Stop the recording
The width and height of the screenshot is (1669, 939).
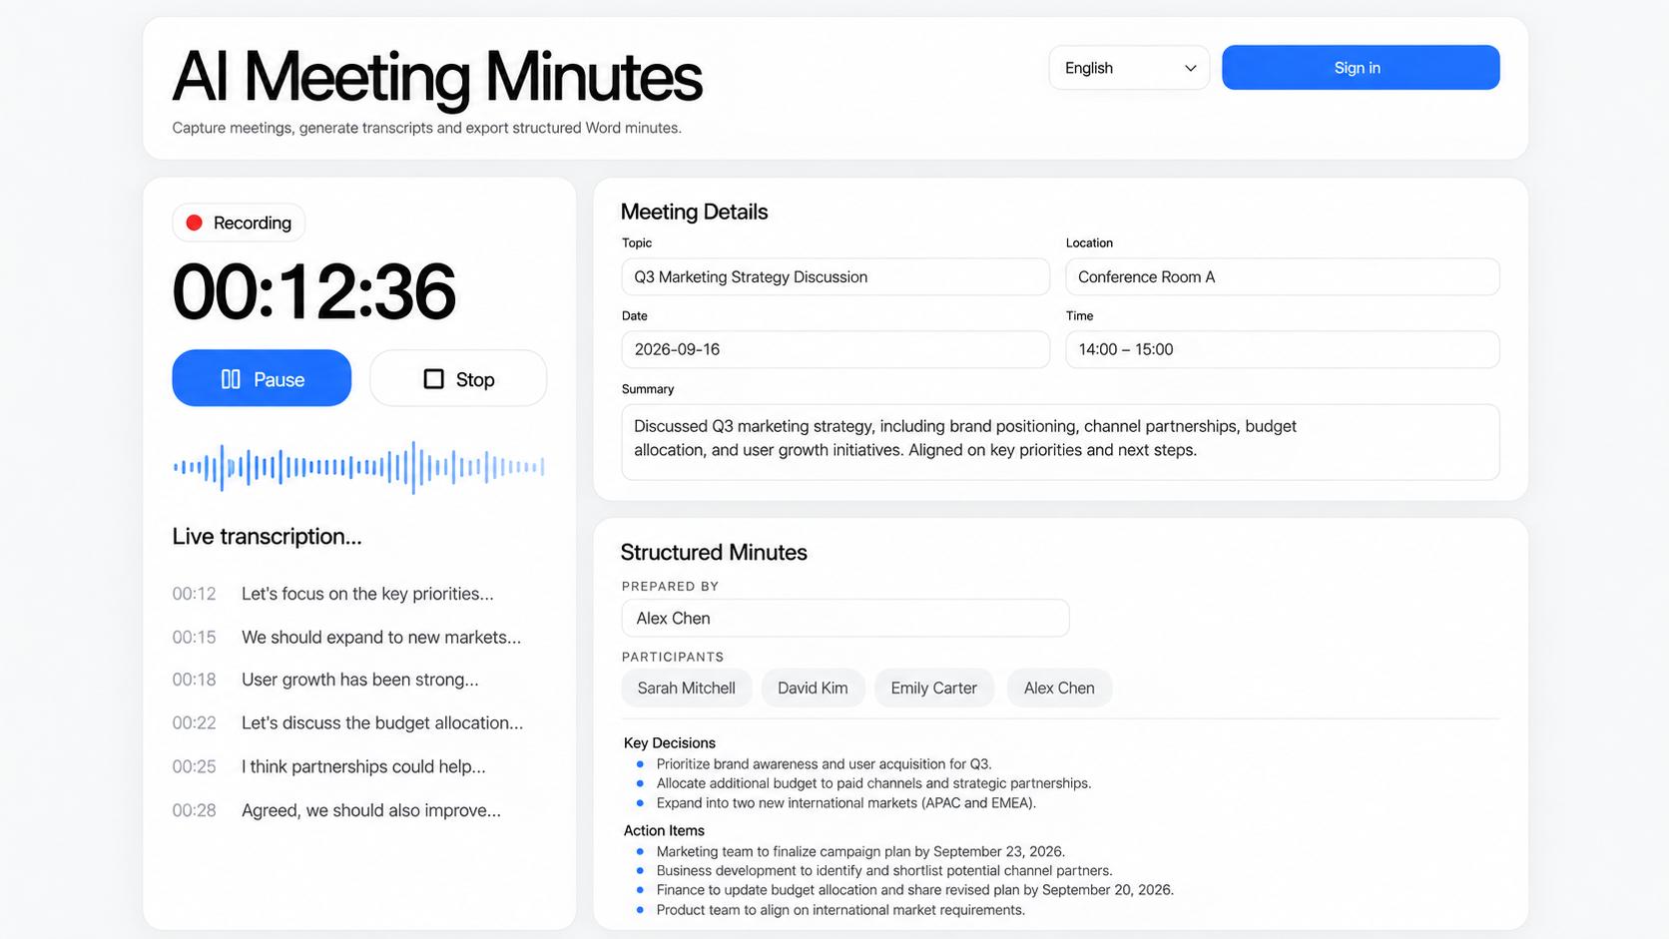[x=458, y=378]
